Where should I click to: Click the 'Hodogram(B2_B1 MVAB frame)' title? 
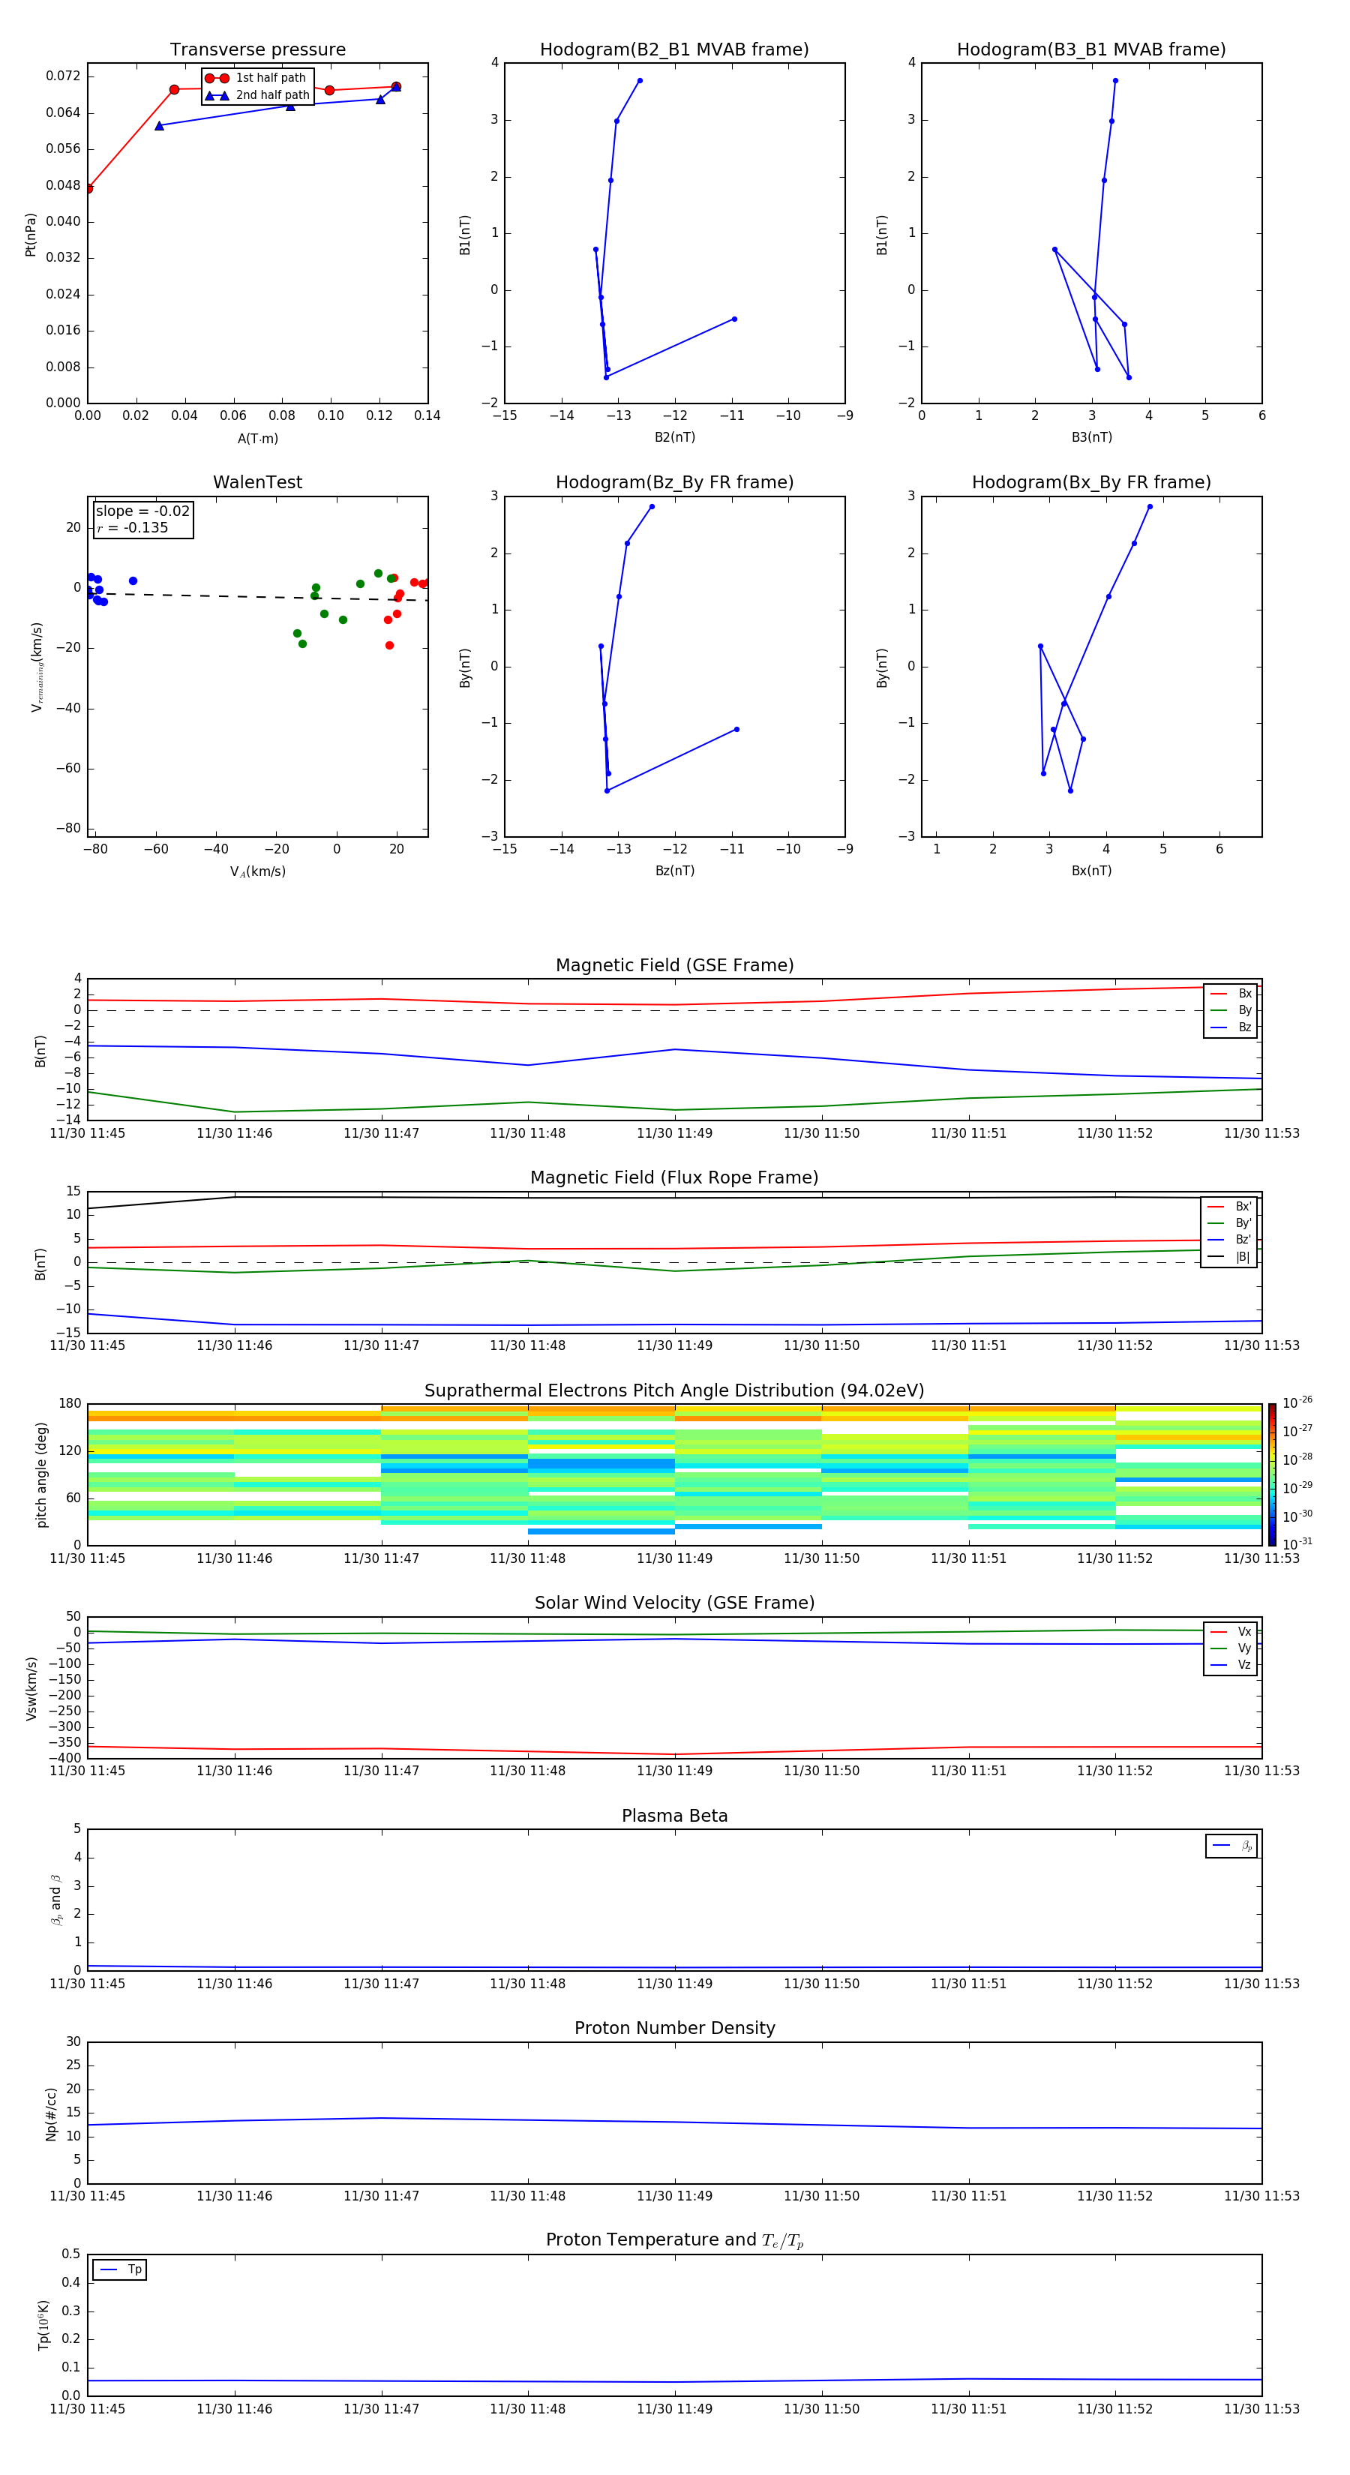[x=674, y=50]
